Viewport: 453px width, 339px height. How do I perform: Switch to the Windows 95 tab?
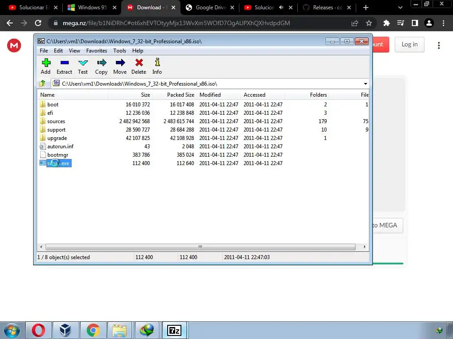point(92,8)
